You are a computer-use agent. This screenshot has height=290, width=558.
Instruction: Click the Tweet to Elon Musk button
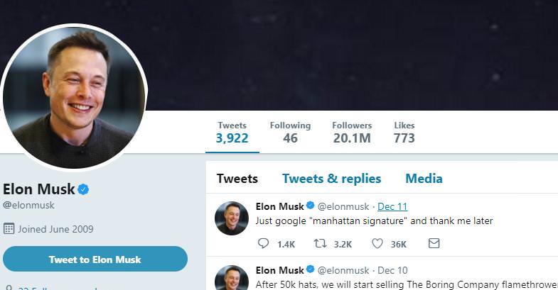tap(95, 259)
